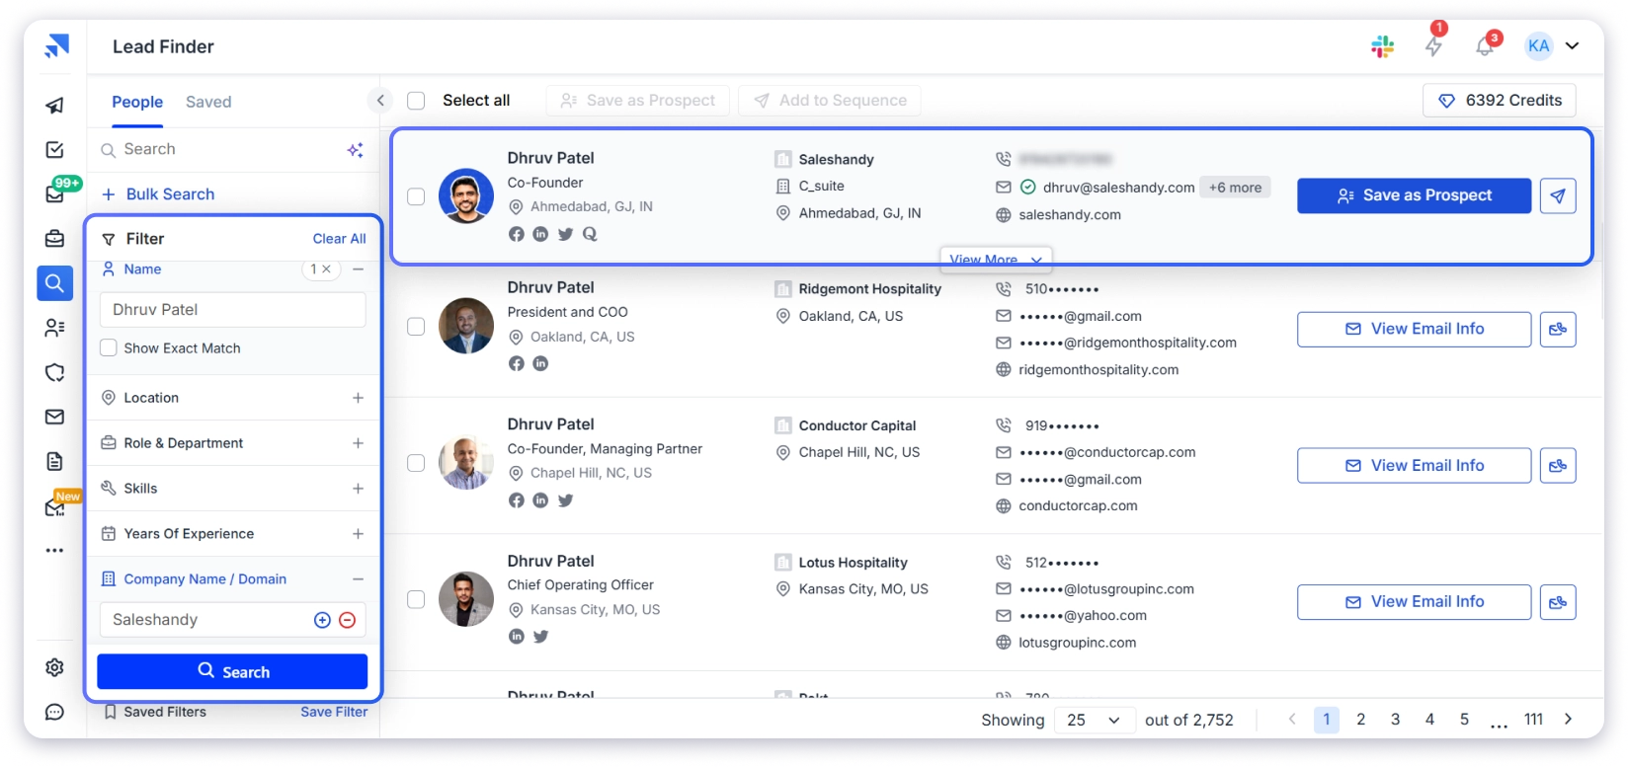This screenshot has width=1628, height=767.
Task: Open Sequences paper-plane icon in sidebar
Action: pos(55,105)
